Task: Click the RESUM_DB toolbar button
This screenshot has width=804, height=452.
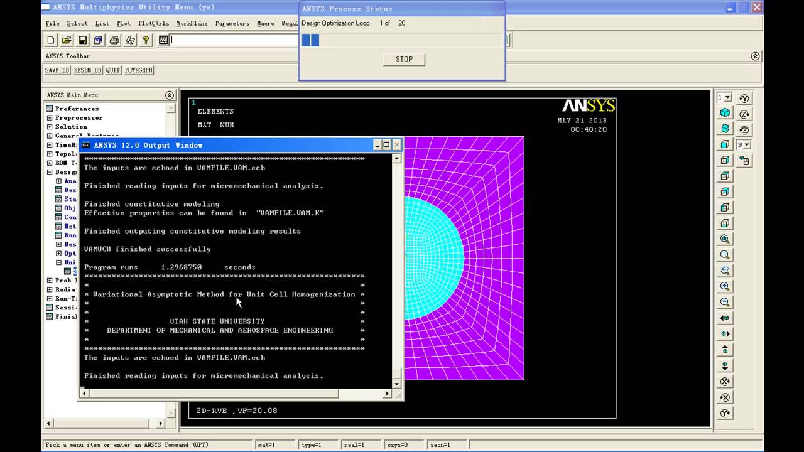Action: click(x=87, y=70)
